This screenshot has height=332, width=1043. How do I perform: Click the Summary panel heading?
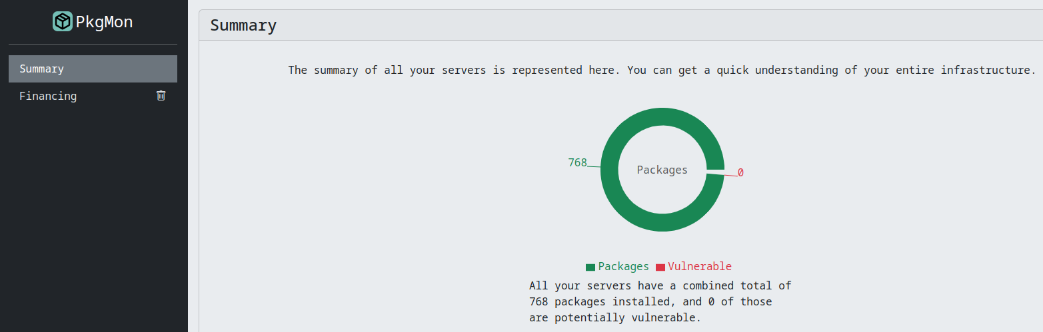click(x=243, y=26)
